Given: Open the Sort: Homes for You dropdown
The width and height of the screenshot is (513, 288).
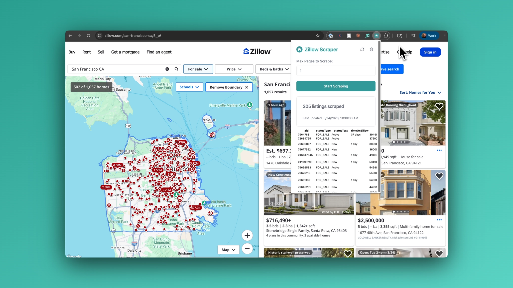Looking at the screenshot, I should tap(420, 92).
